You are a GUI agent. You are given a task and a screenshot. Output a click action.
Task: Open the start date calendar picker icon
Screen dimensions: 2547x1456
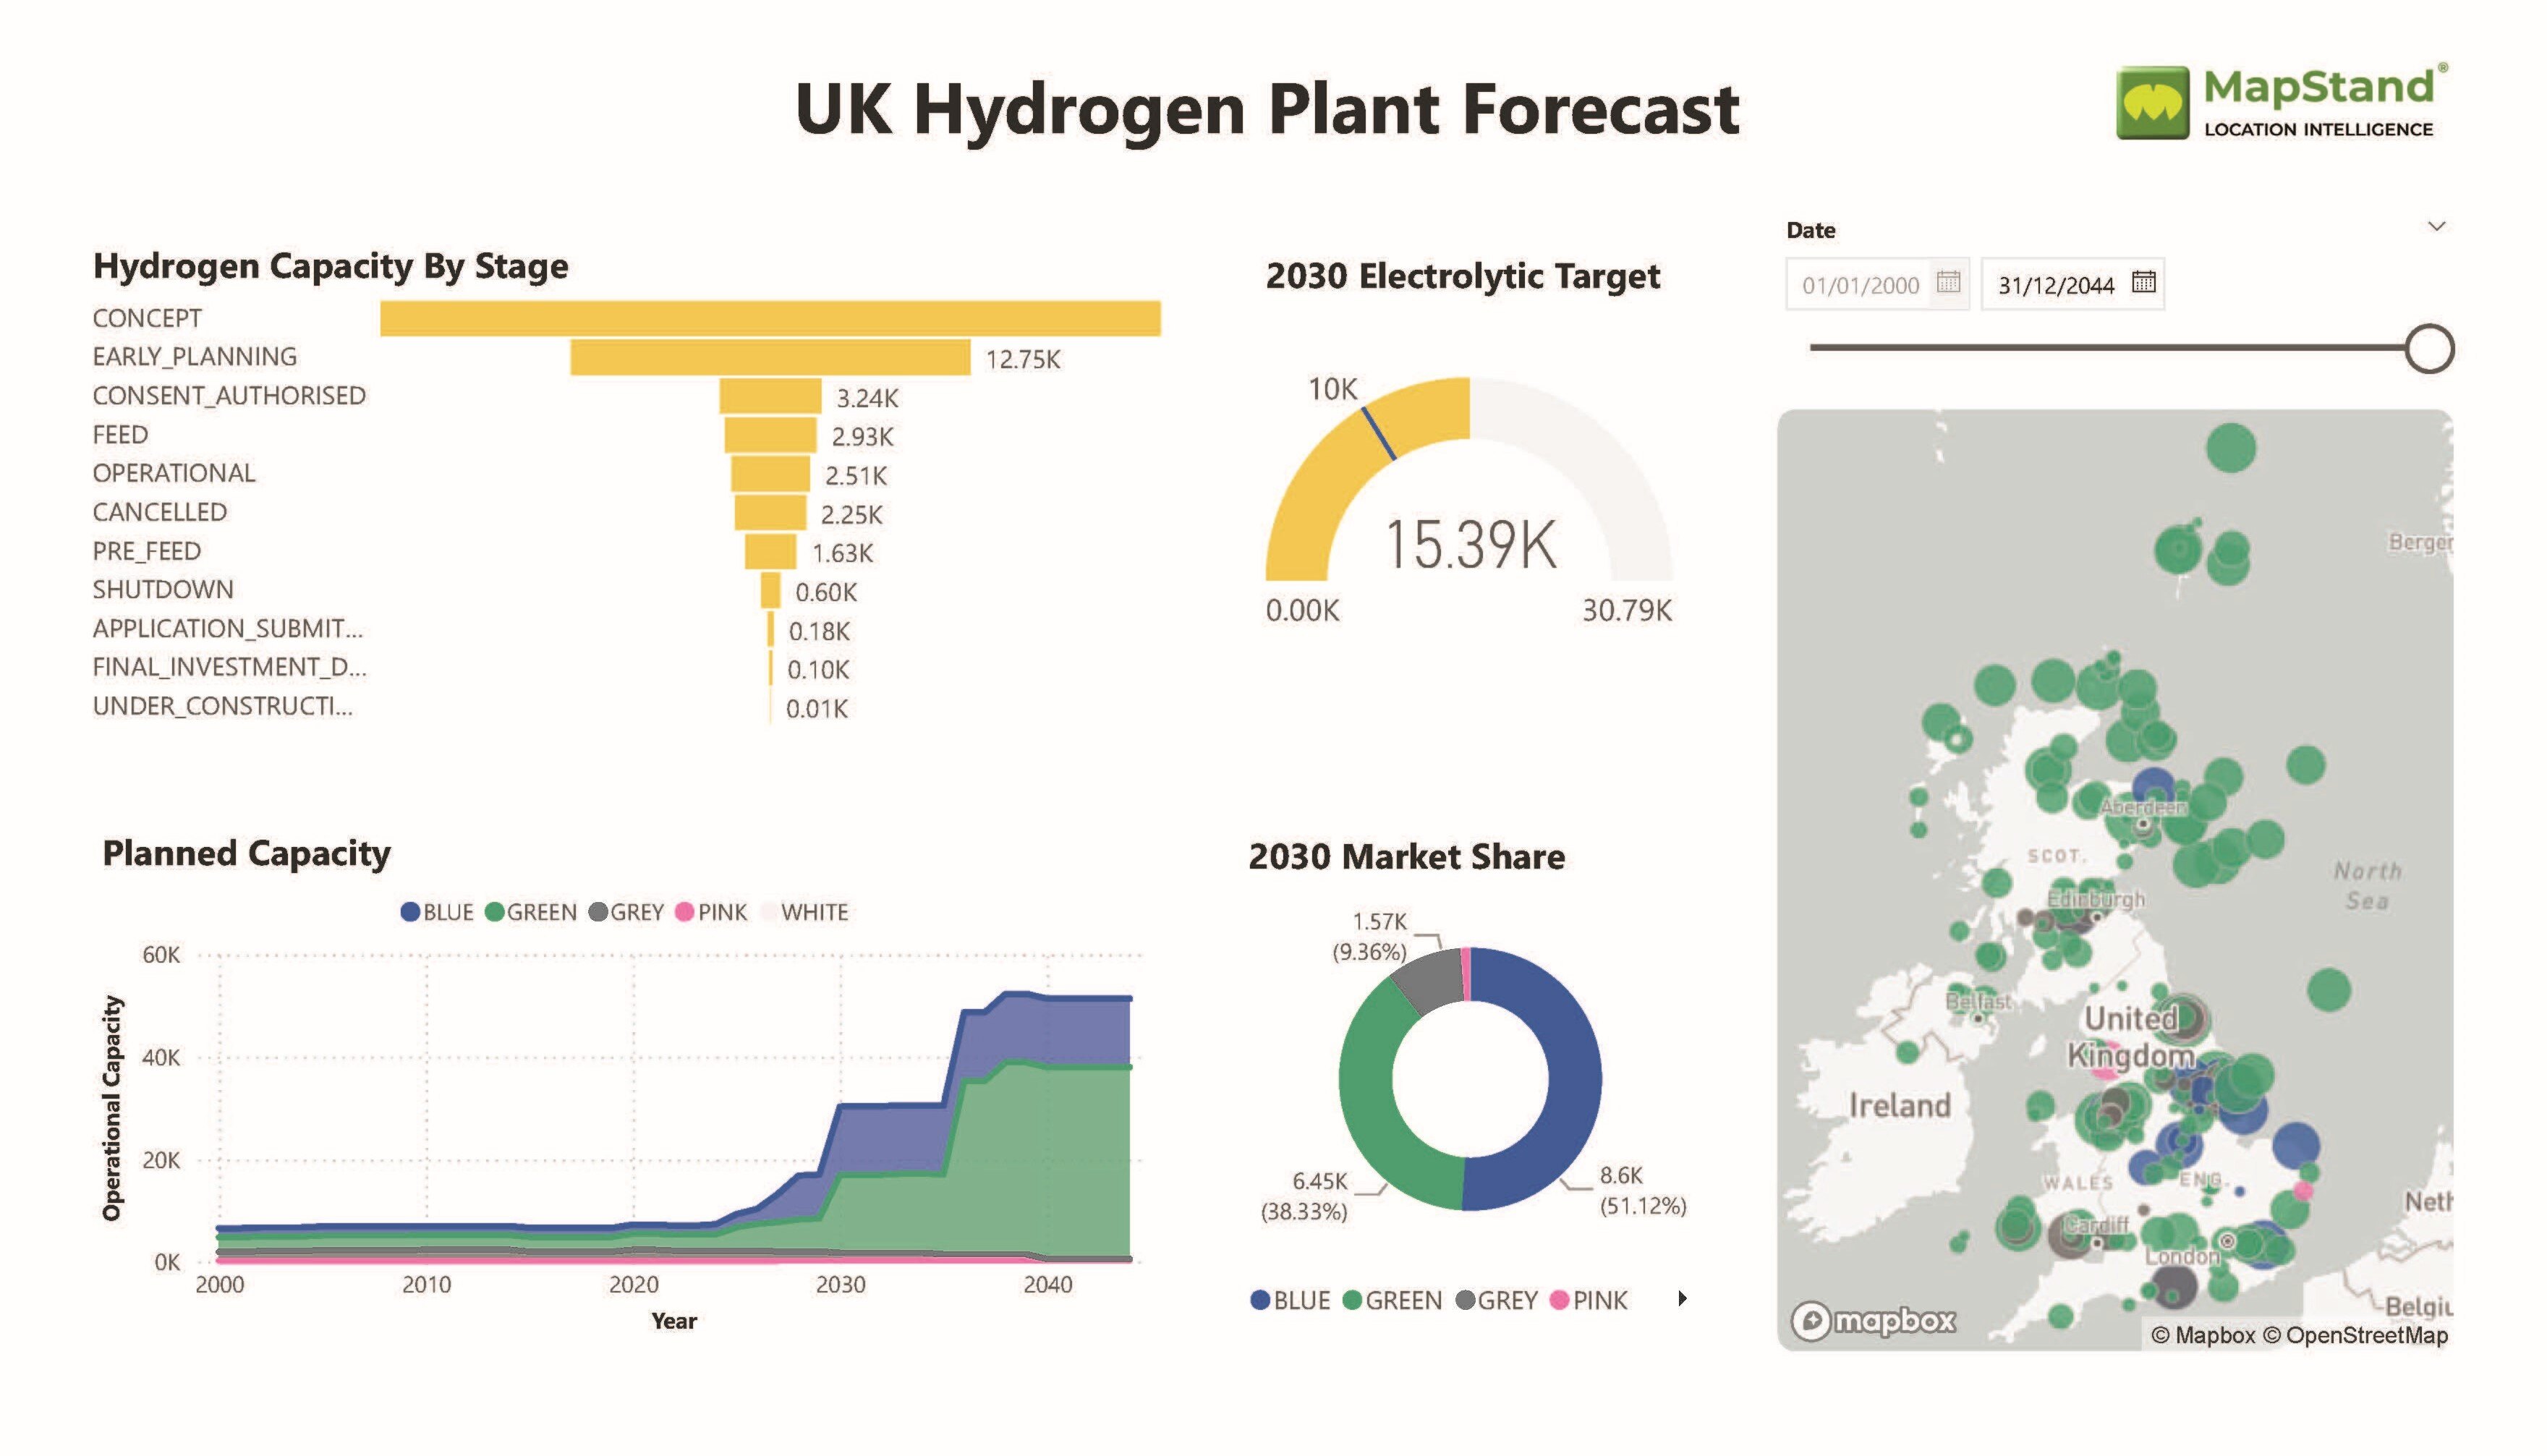pos(1947,282)
